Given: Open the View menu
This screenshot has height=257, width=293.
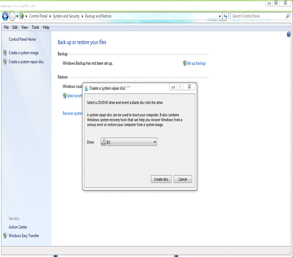Looking at the screenshot, I should point(24,28).
